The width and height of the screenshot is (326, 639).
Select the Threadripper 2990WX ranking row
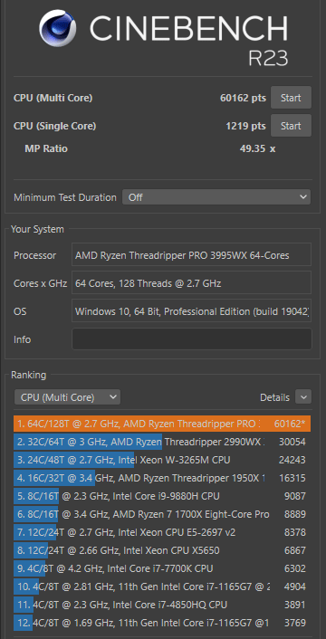[162, 442]
